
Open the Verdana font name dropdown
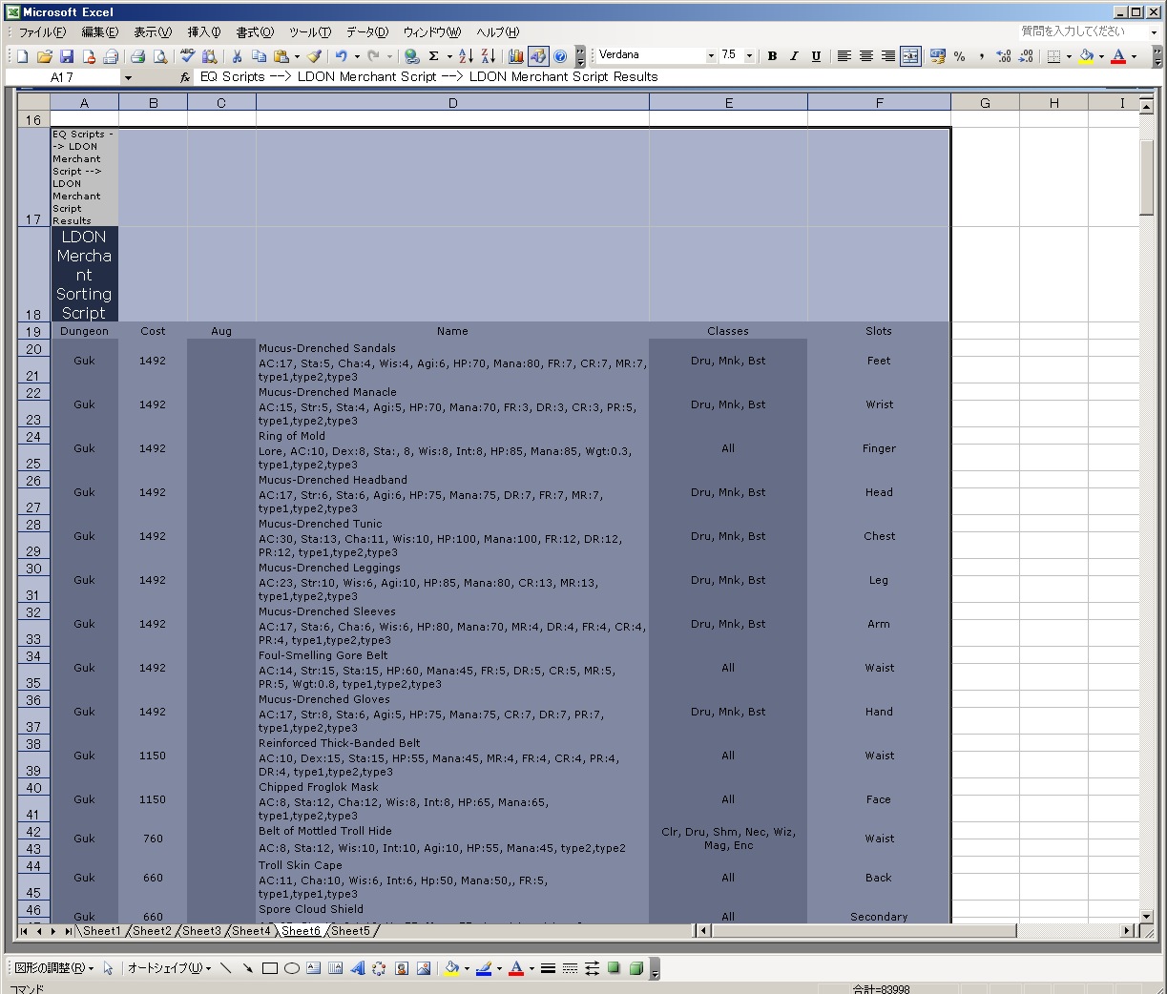pos(711,56)
